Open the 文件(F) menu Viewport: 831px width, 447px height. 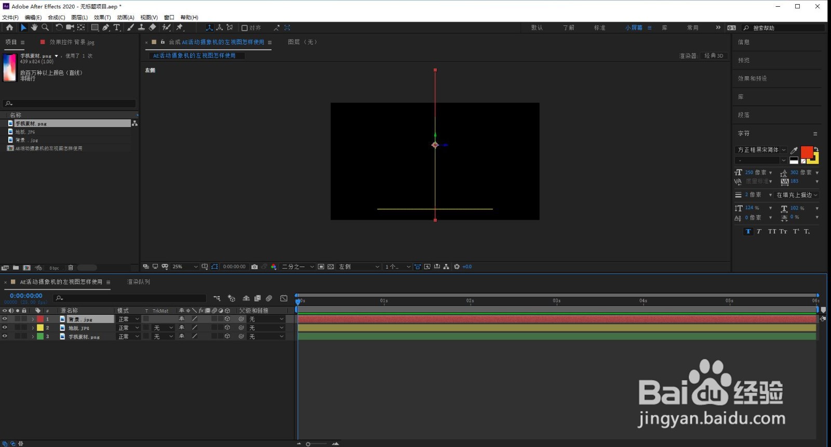10,17
